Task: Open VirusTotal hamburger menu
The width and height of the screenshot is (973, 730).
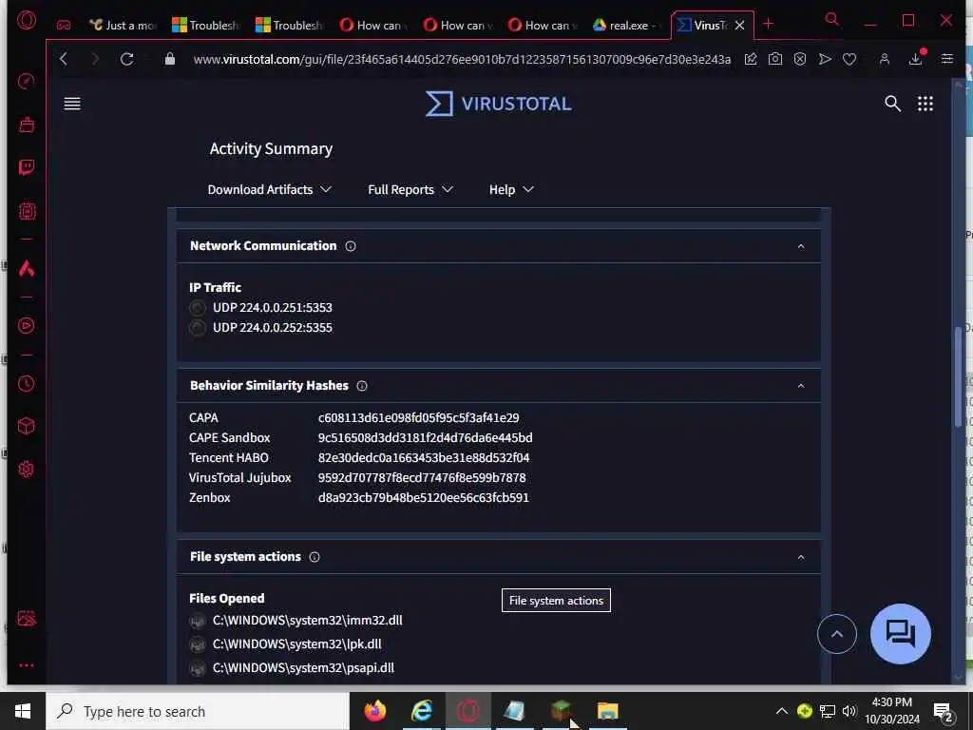Action: [72, 104]
